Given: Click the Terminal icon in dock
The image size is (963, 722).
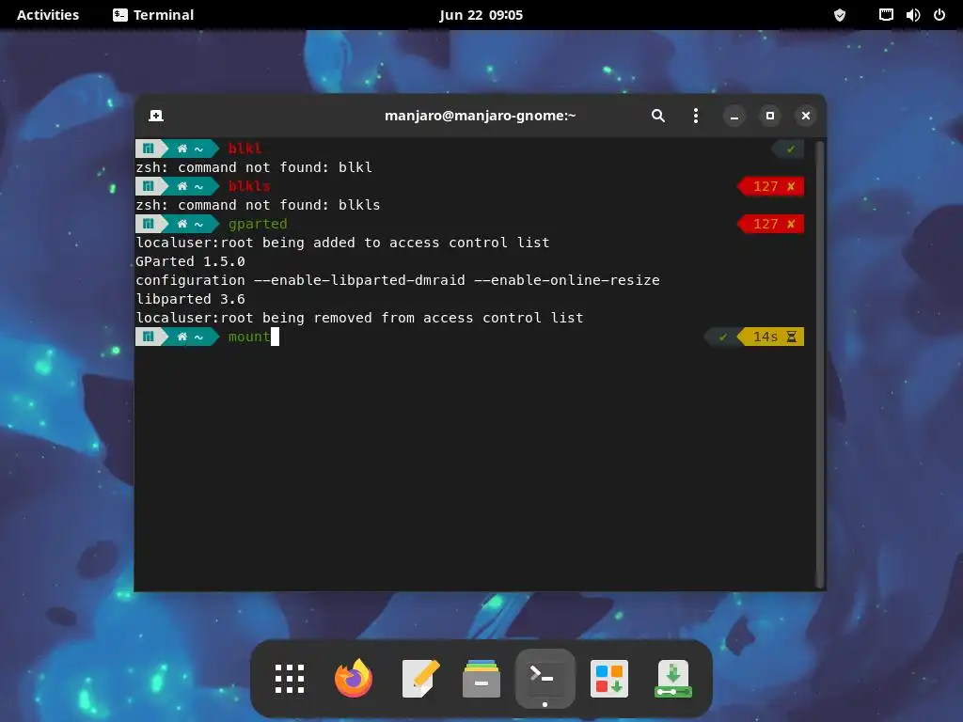Looking at the screenshot, I should click(545, 678).
